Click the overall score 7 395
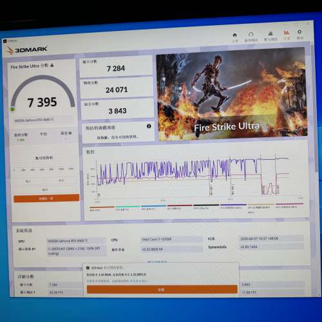Viewport: 322px width, 322px height. (x=42, y=102)
